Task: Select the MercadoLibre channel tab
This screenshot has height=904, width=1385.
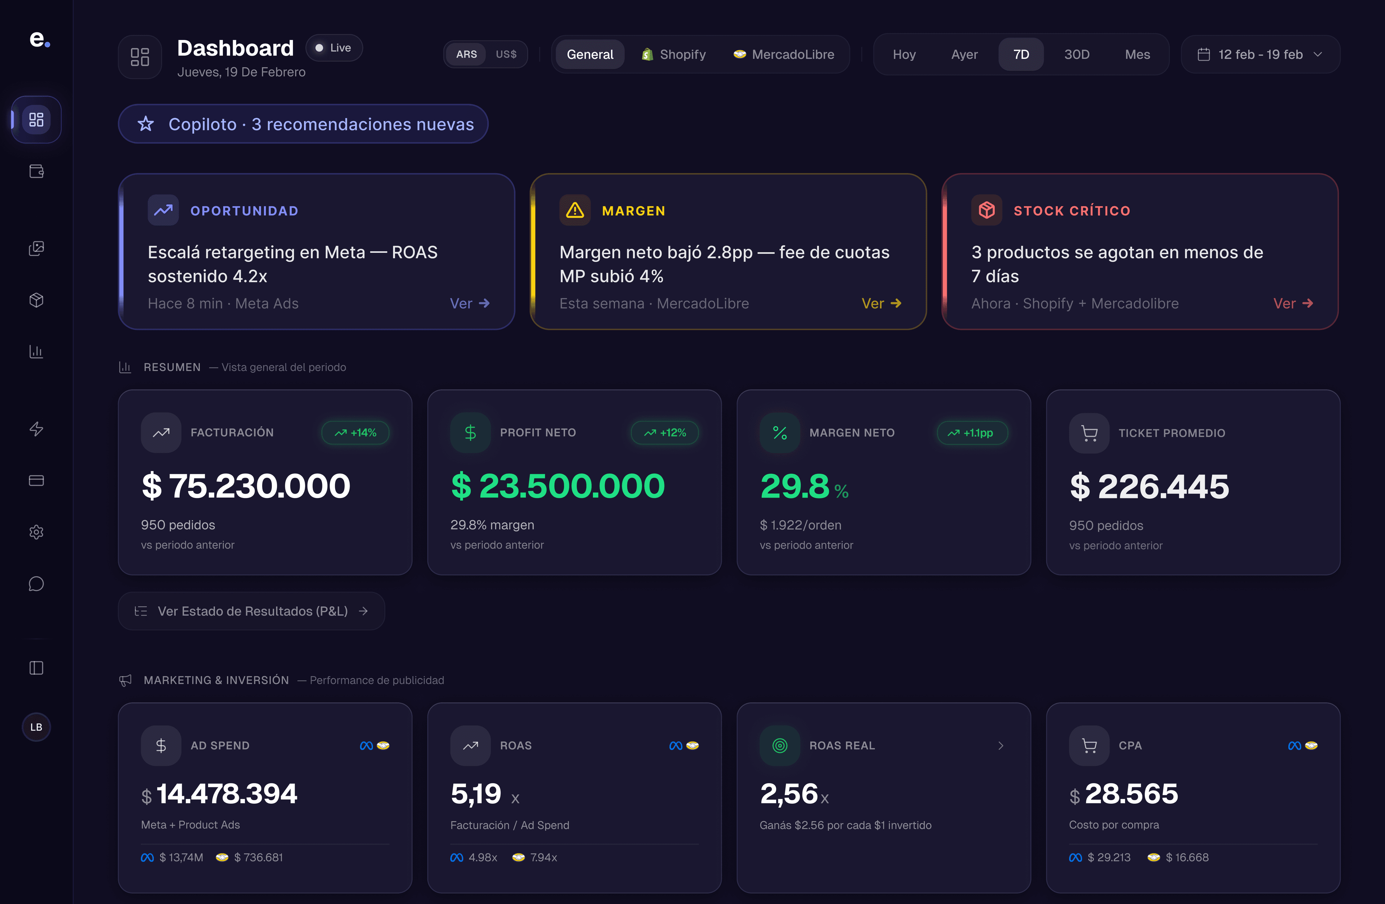Action: point(783,54)
